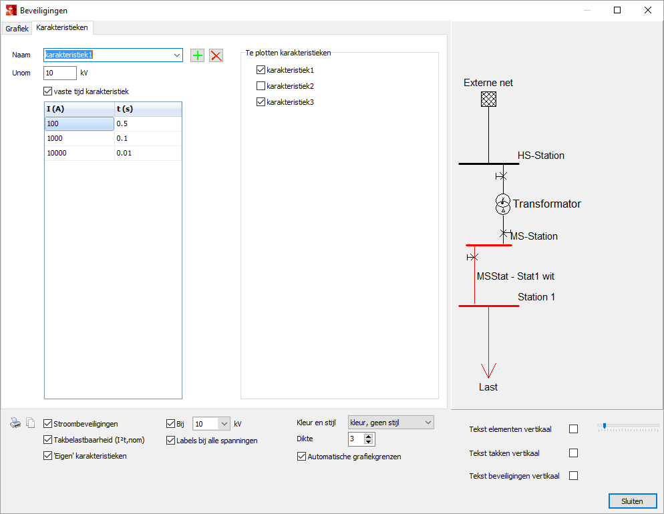Switch to the Grafiek tab
Screen dimensions: 664x514
17,29
